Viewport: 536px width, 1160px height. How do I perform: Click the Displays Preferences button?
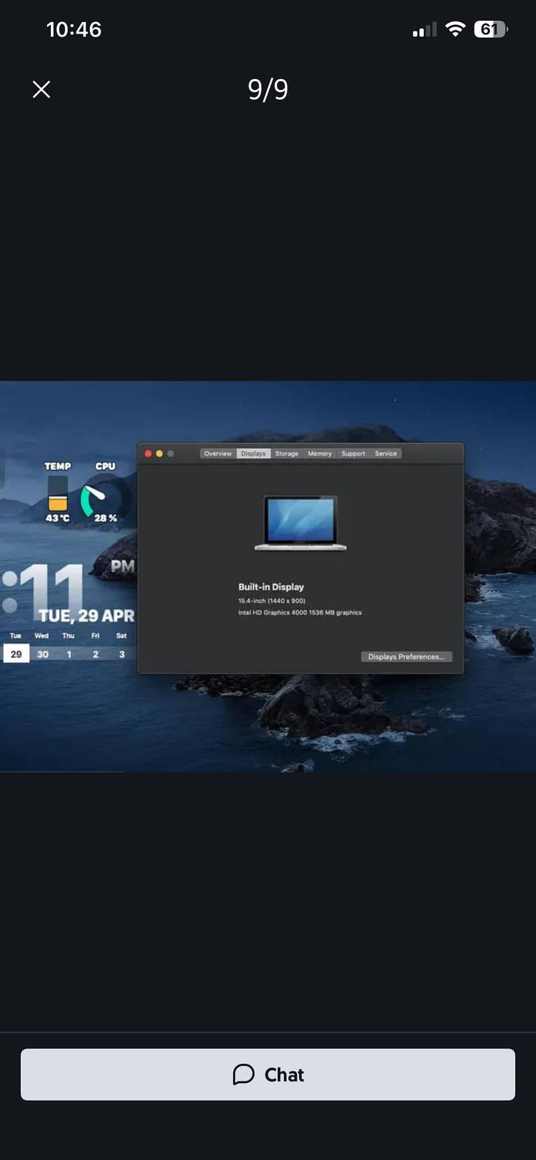(x=406, y=657)
